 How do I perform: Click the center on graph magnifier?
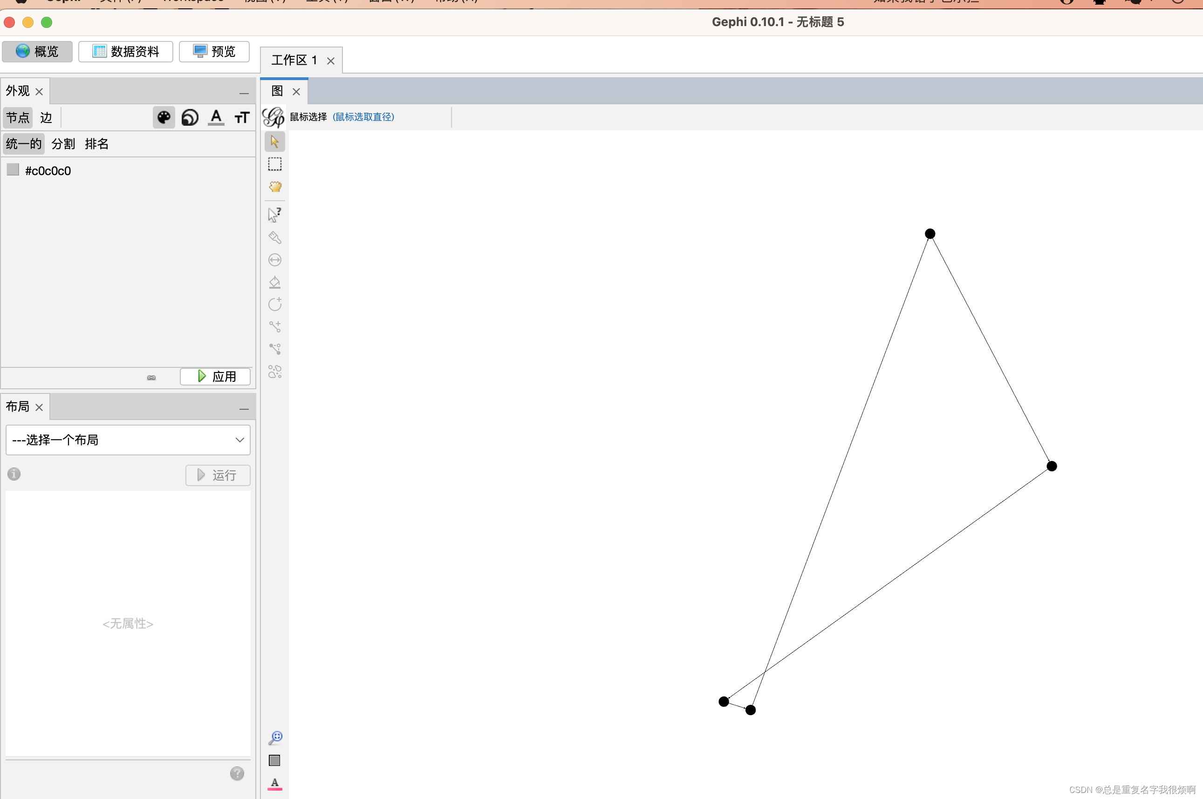pyautogui.click(x=275, y=738)
